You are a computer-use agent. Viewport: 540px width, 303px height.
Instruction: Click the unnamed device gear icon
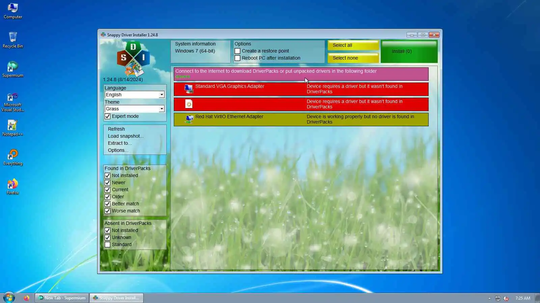(189, 104)
